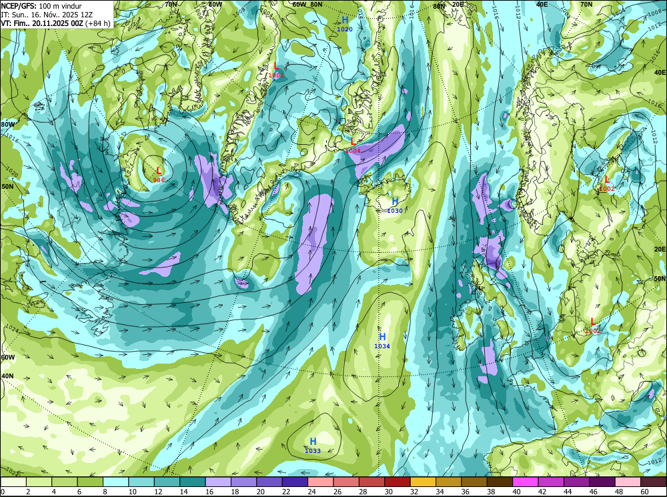Click the legend value "8"
The image size is (667, 497).
pyautogui.click(x=105, y=492)
